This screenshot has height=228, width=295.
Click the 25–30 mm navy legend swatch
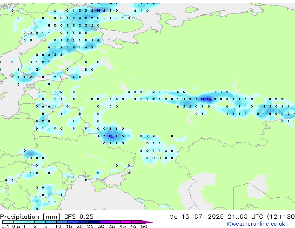[x=94, y=222]
